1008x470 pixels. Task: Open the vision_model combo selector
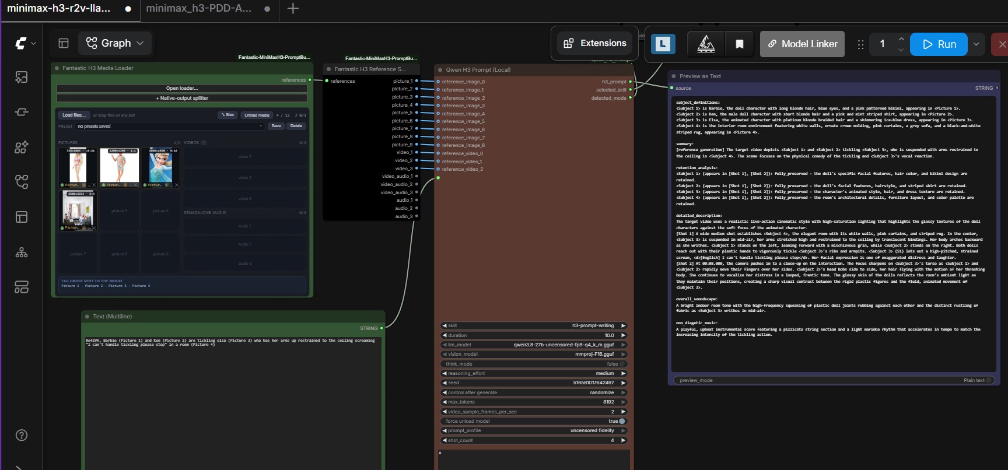[534, 354]
